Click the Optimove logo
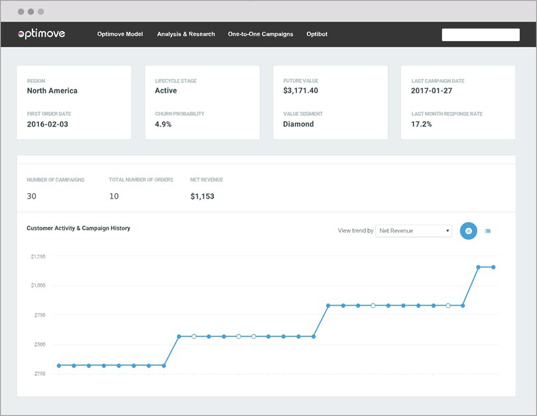 point(42,34)
